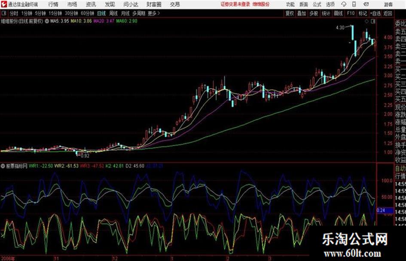This screenshot has width=406, height=261.
Task: Click the 画线 draw line button
Action: pos(338,13)
